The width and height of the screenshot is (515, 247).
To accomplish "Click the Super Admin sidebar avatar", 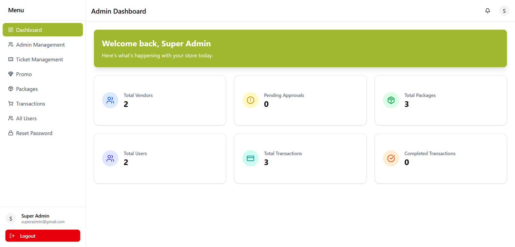I will click(x=11, y=219).
